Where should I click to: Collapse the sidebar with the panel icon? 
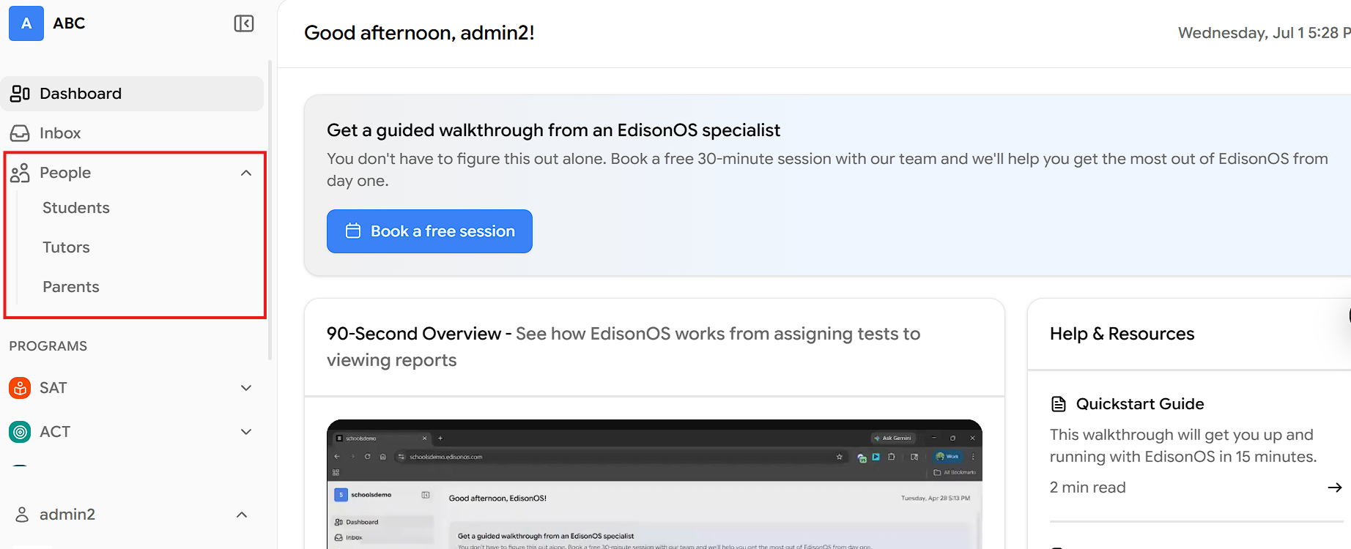[x=244, y=23]
